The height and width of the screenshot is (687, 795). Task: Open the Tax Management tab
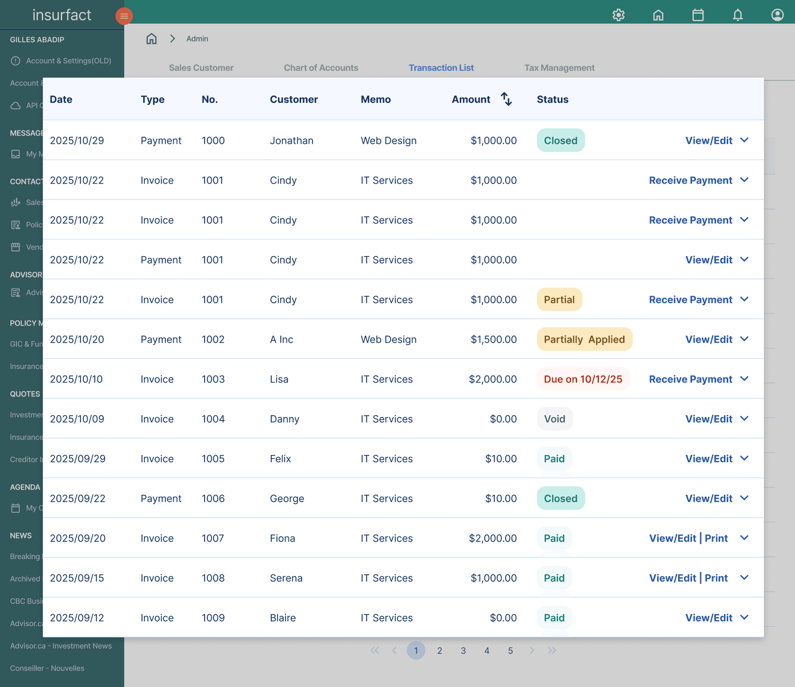pos(559,67)
